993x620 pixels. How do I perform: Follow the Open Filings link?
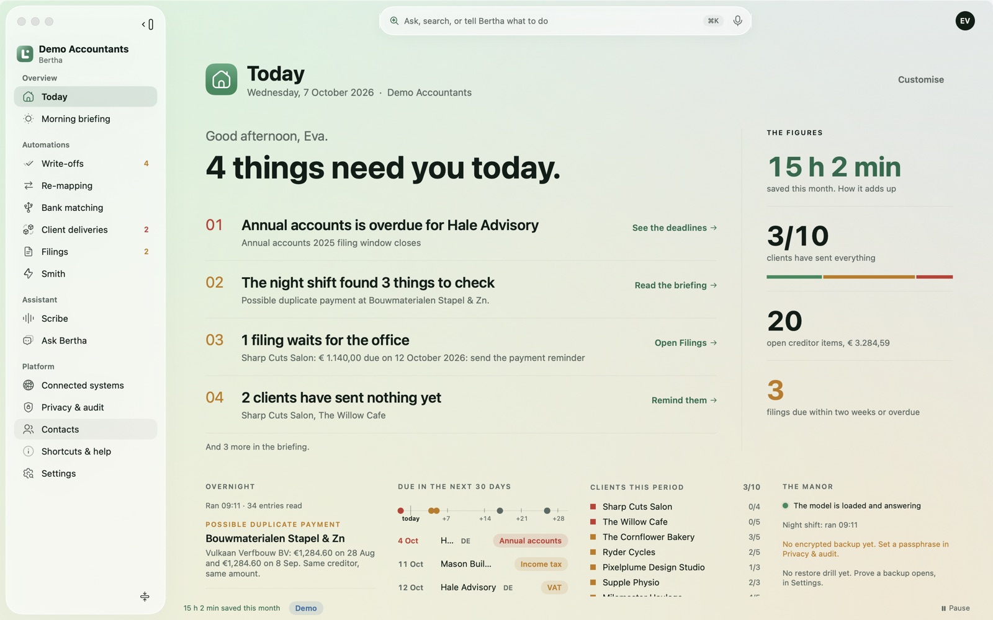pyautogui.click(x=686, y=343)
